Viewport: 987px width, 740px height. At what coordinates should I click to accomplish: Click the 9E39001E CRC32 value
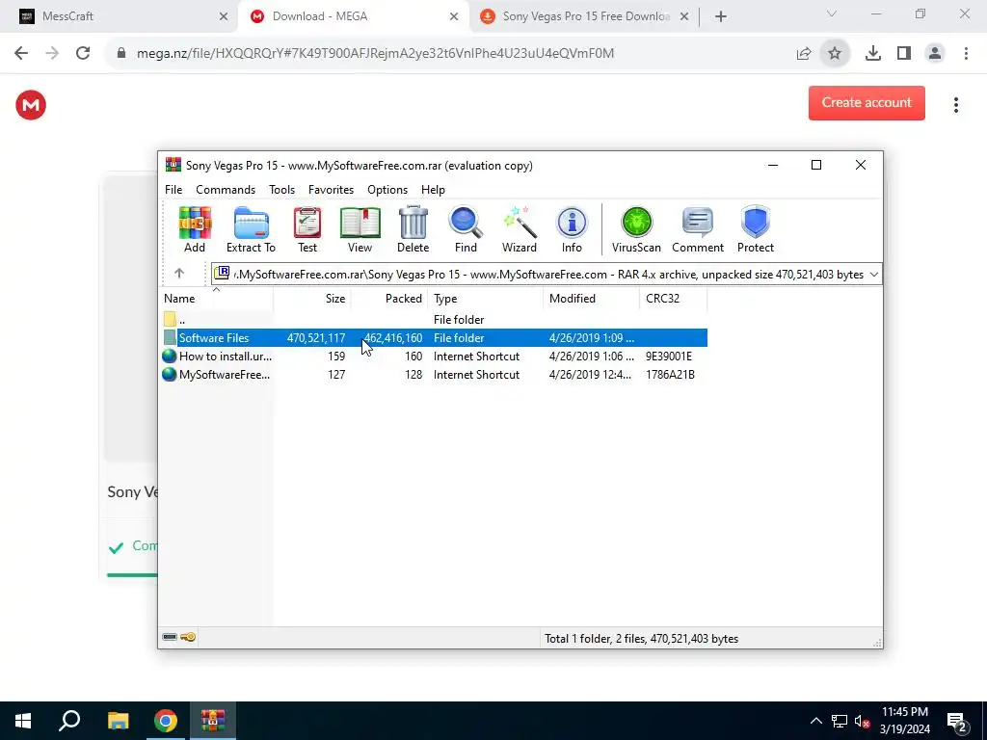pos(669,357)
